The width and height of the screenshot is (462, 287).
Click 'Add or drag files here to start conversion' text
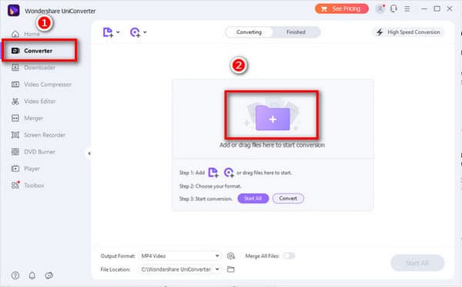272,145
